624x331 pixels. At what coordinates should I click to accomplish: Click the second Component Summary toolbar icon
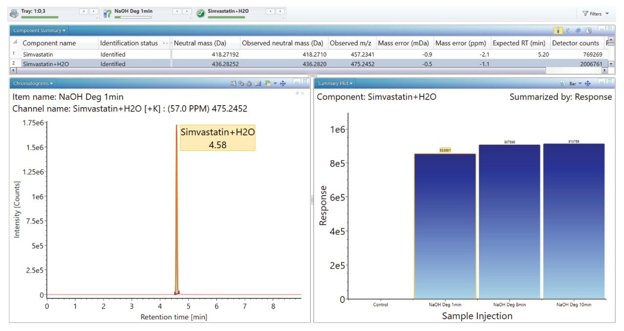click(568, 30)
